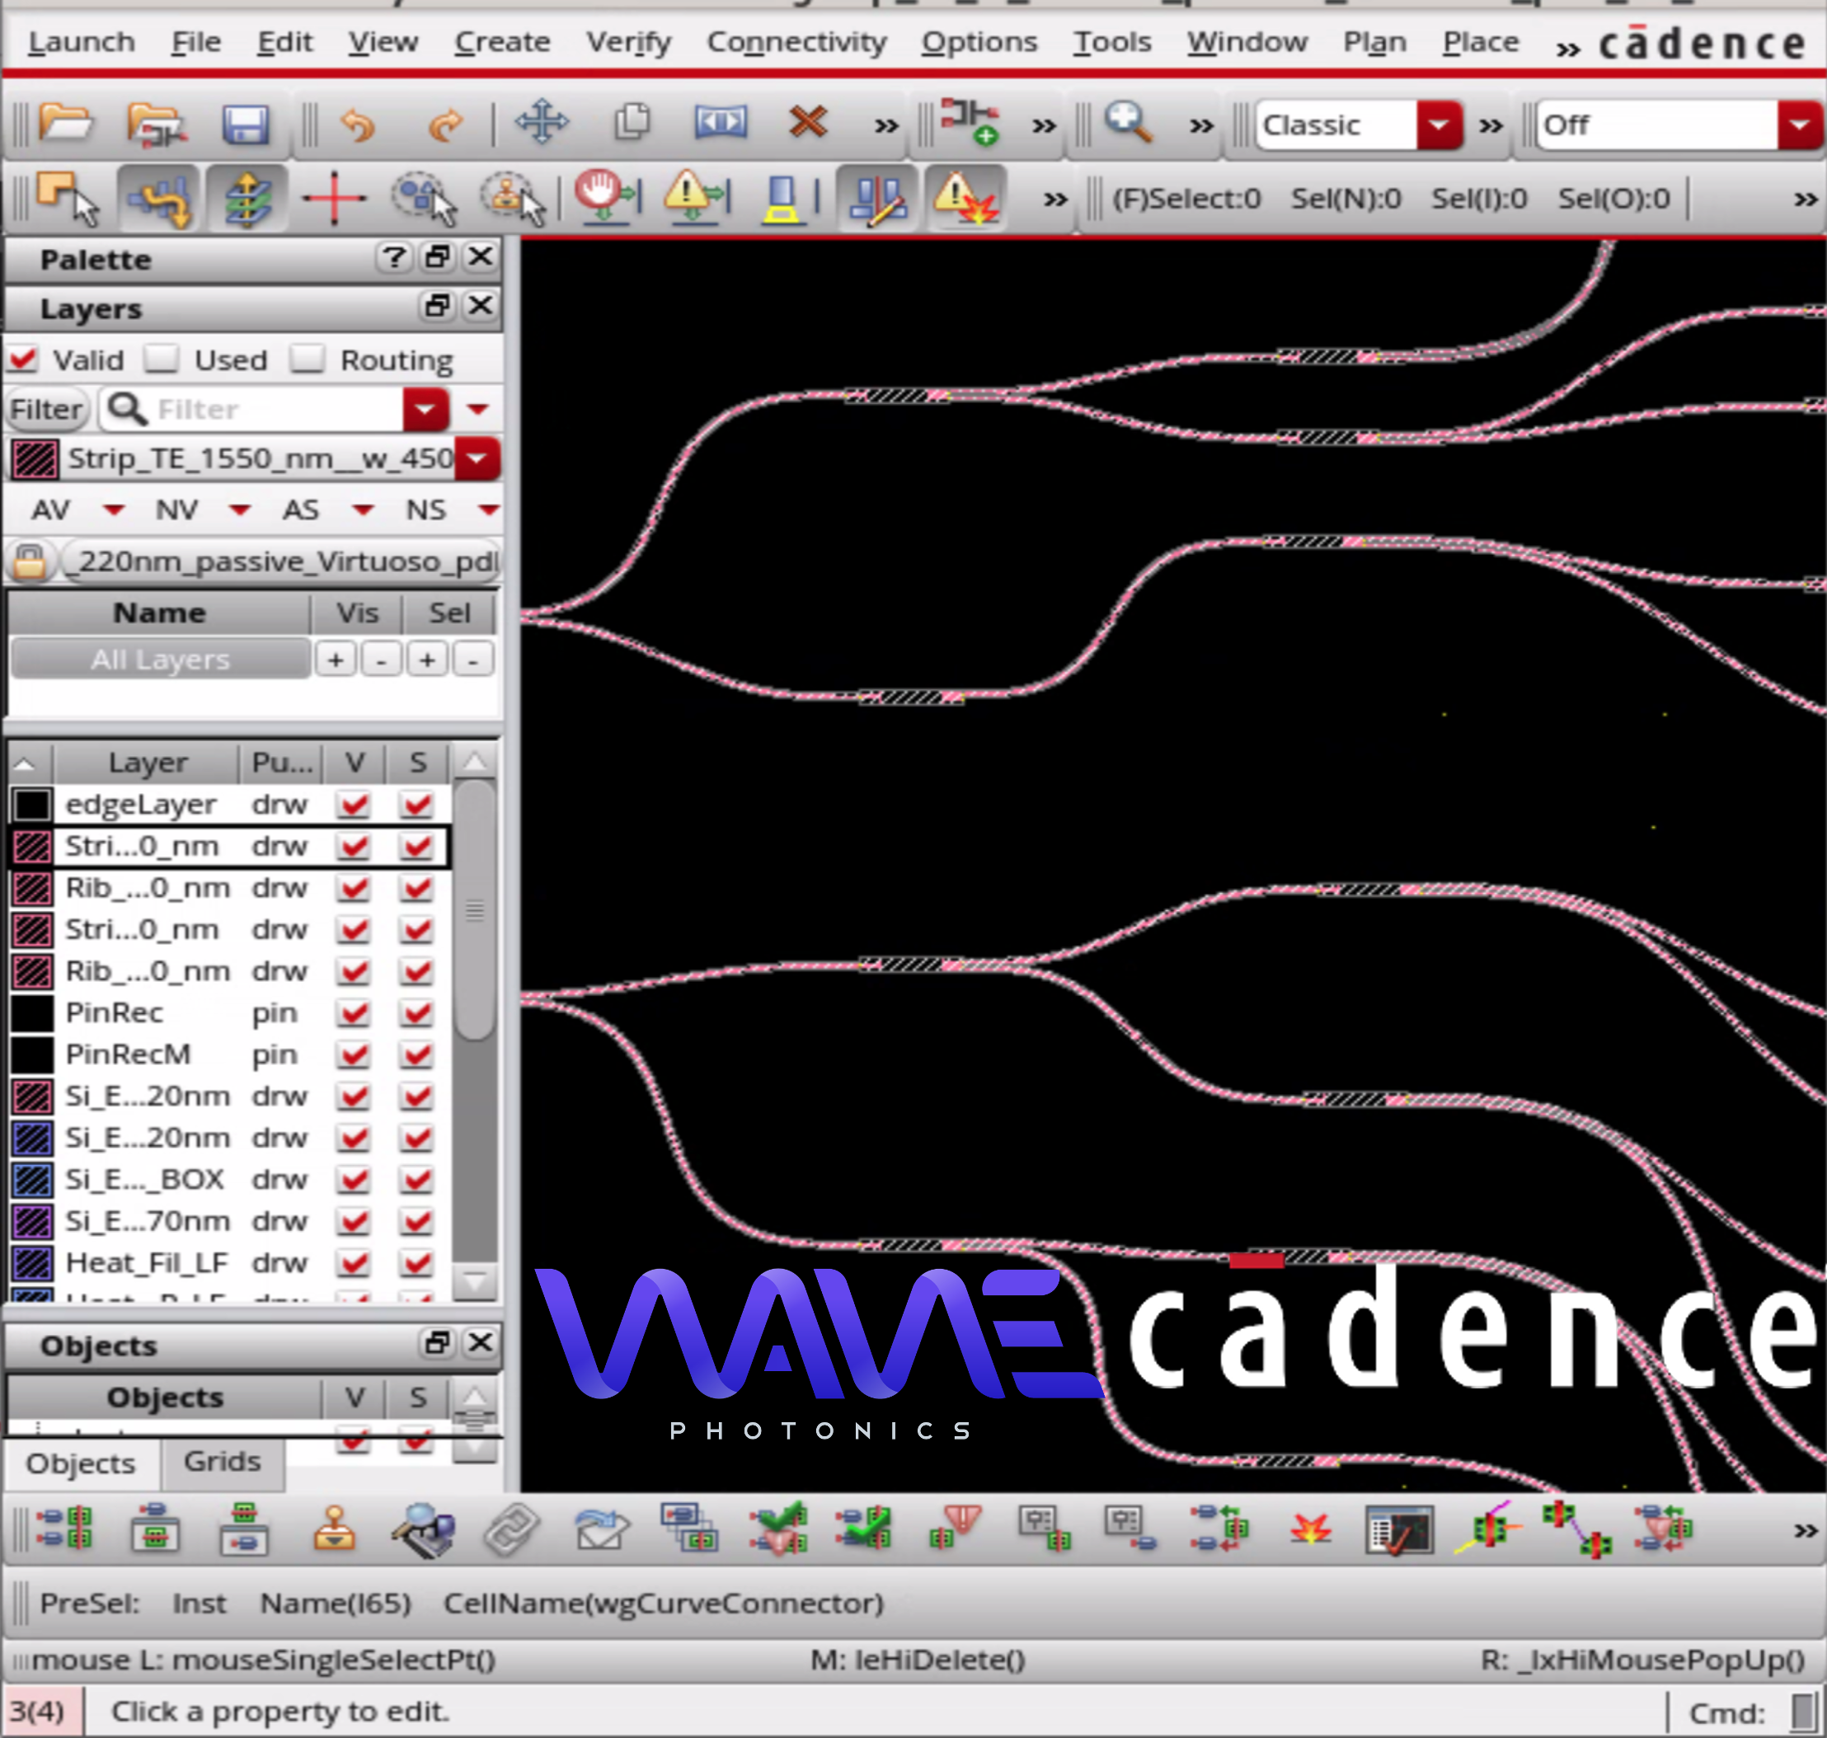Switch to the Grids tab
The height and width of the screenshot is (1738, 1827).
point(223,1461)
